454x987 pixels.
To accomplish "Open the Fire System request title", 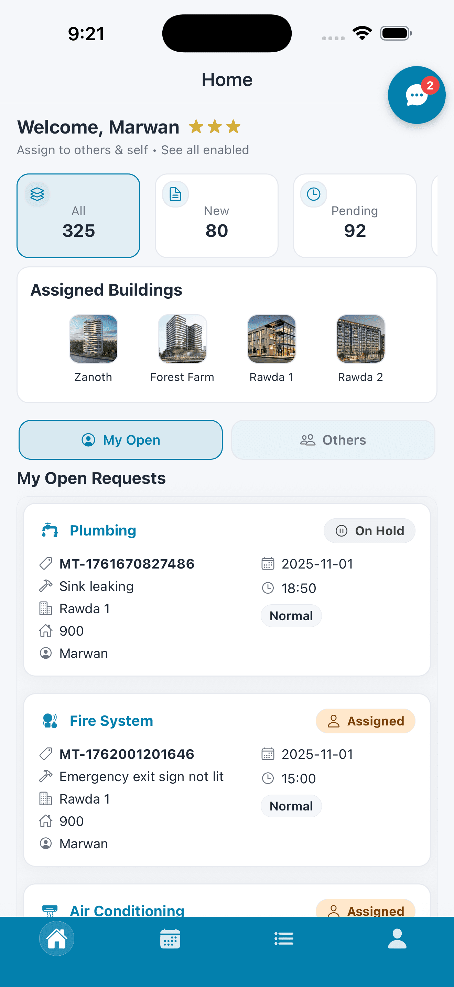I will [x=111, y=721].
